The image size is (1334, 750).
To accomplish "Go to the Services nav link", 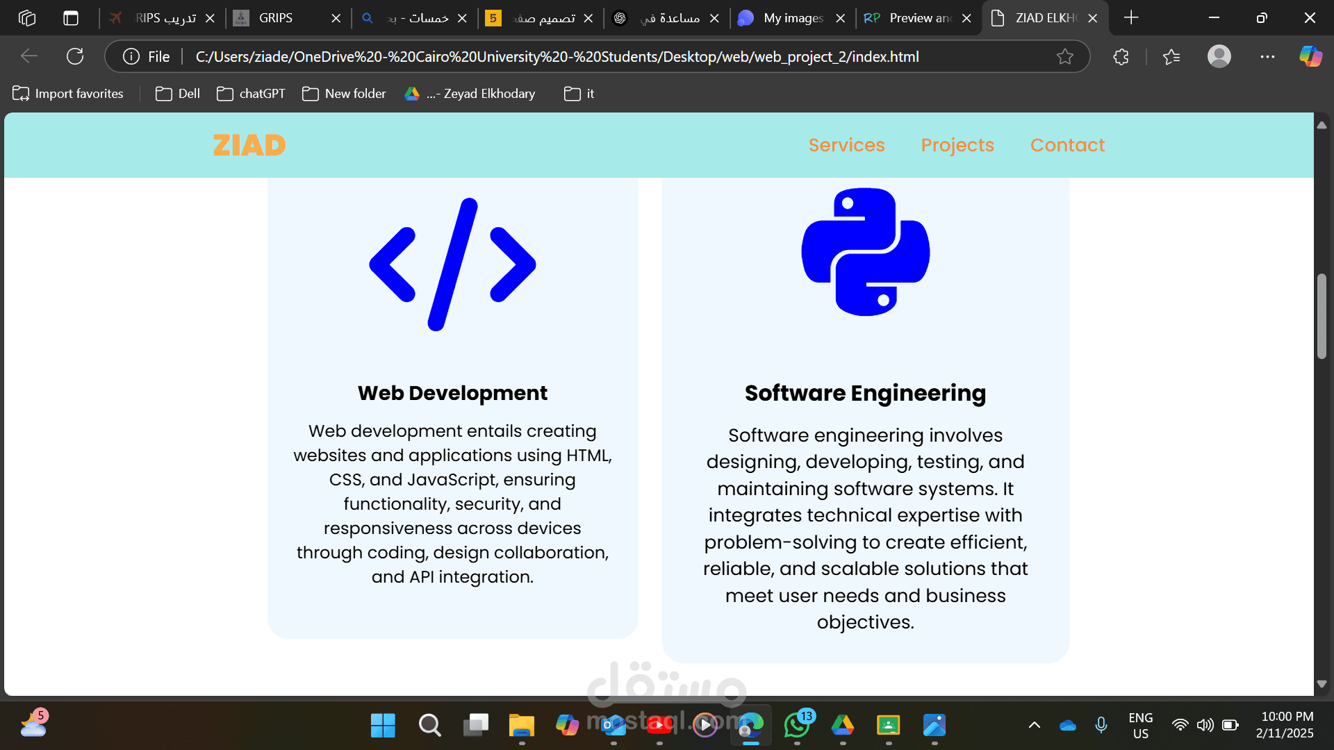I will coord(846,145).
